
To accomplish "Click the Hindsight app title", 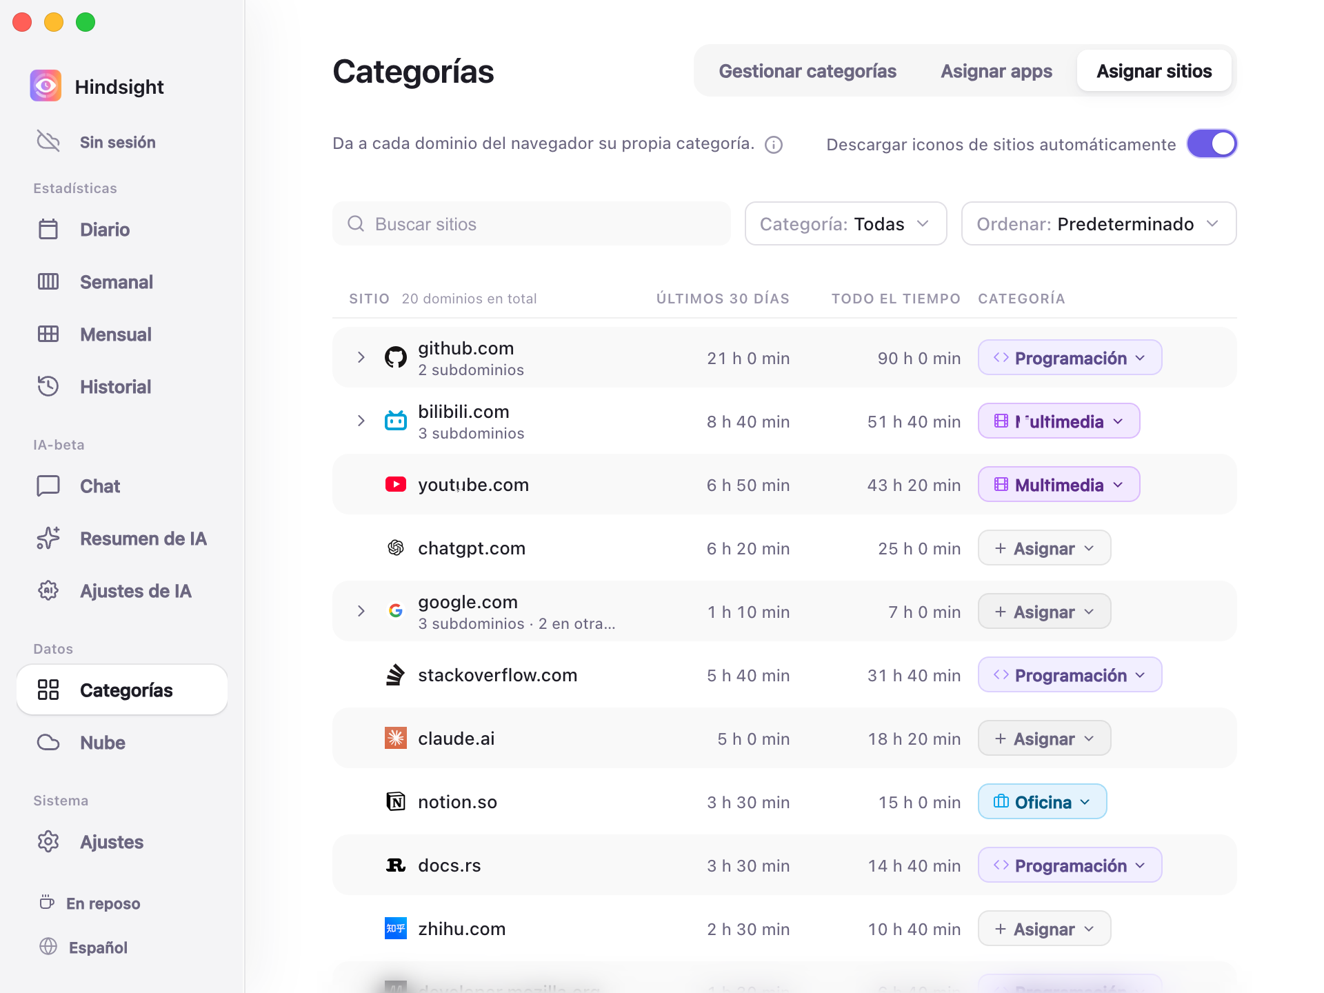I will pyautogui.click(x=119, y=87).
